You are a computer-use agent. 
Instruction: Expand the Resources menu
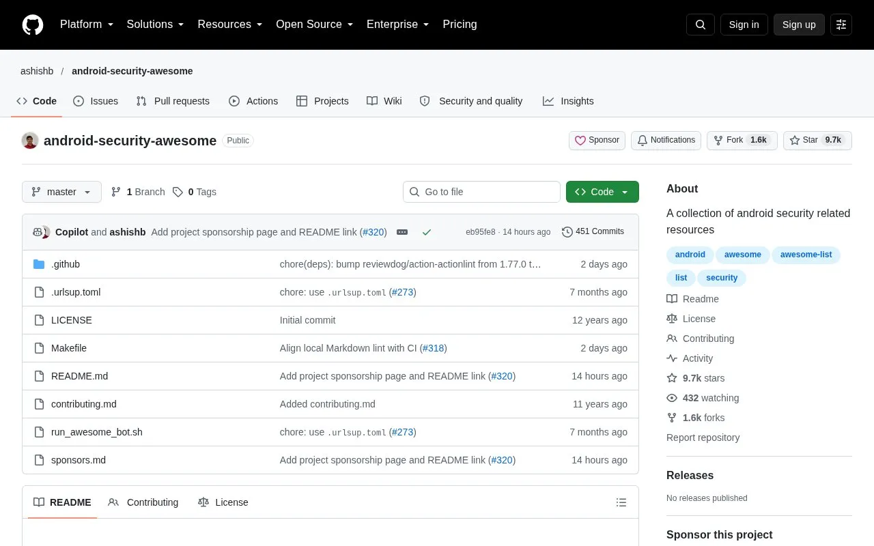point(230,25)
